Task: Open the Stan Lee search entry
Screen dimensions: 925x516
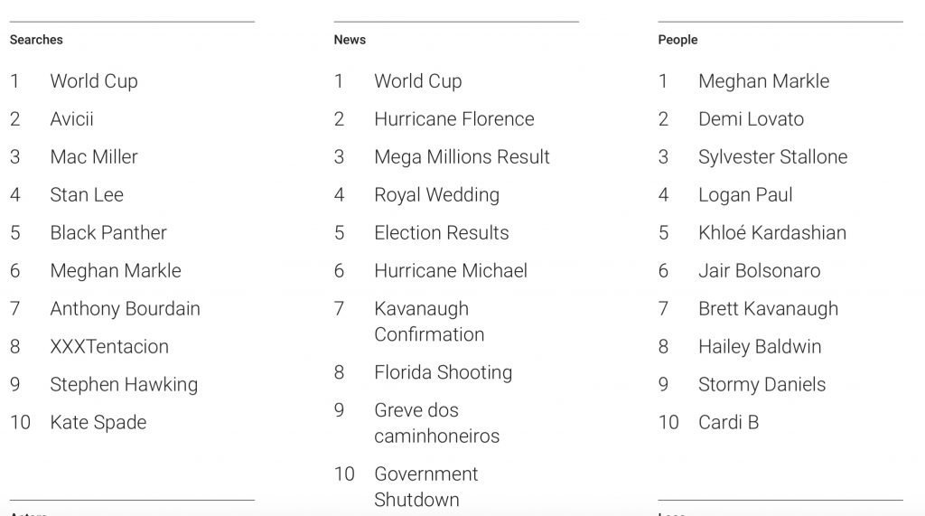Action: pos(87,195)
